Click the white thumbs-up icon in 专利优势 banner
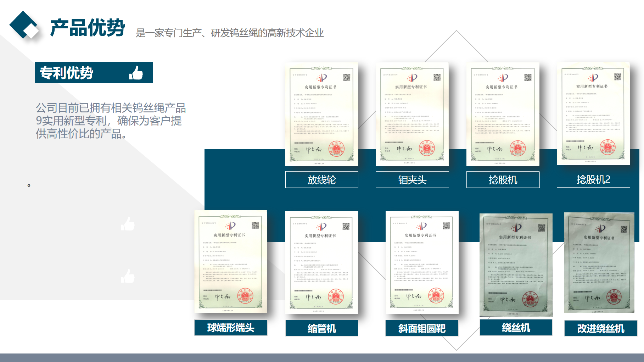 point(136,73)
